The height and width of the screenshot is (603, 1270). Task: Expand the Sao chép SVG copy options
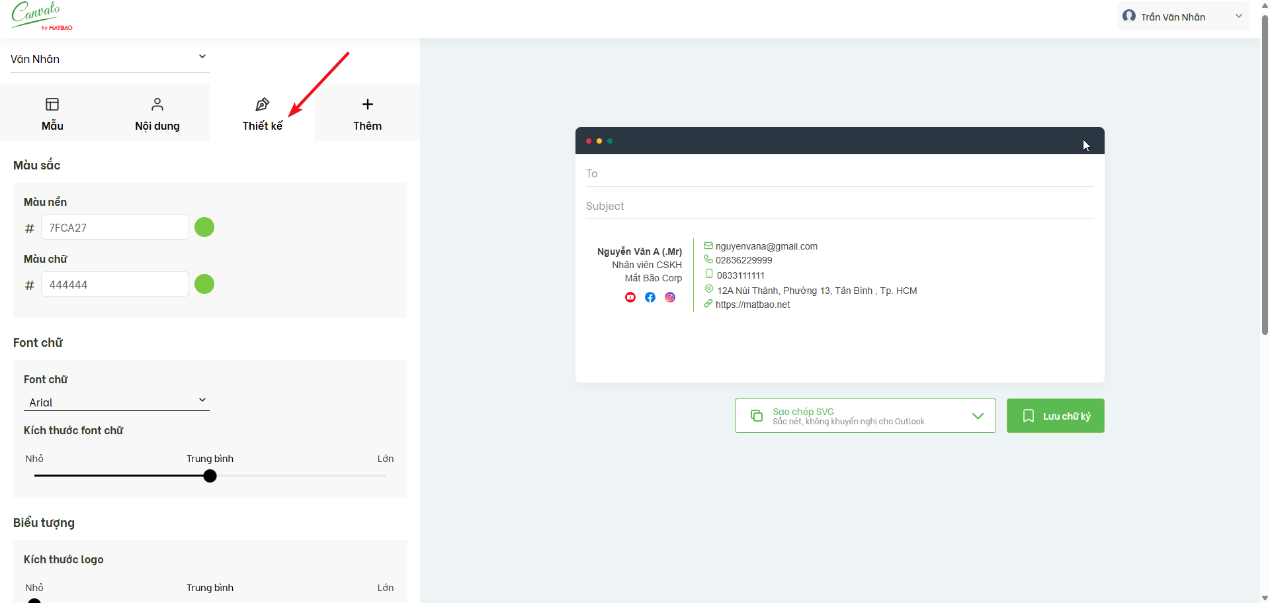(978, 416)
